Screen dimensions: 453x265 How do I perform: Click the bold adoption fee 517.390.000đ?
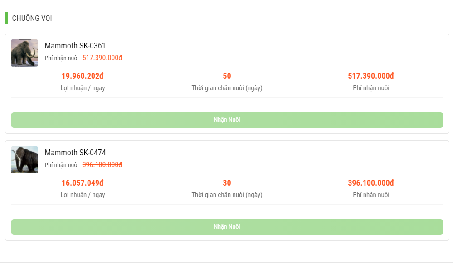point(371,76)
